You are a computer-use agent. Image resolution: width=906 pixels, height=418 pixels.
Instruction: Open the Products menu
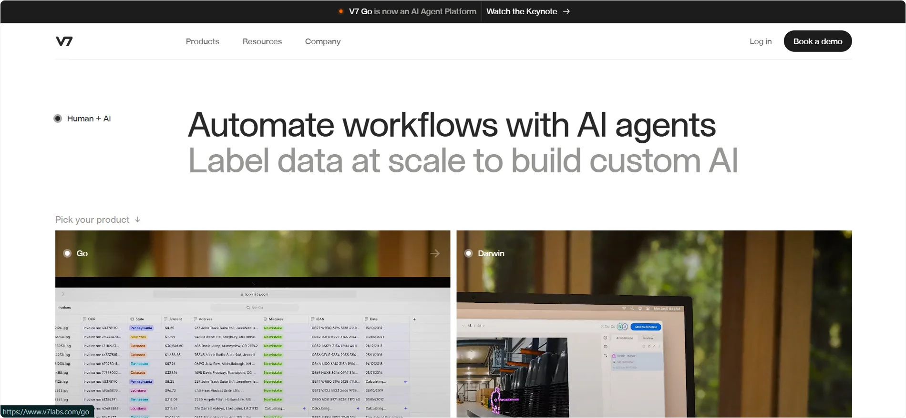tap(203, 41)
